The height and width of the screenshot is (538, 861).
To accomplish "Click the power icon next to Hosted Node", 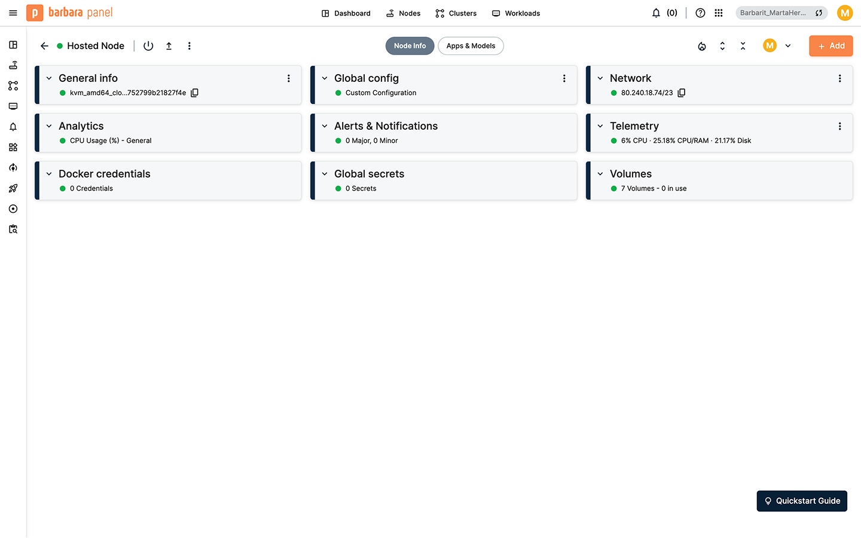I will [148, 46].
